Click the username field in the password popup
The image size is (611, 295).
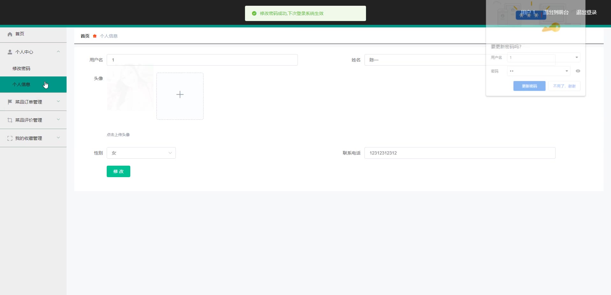click(543, 57)
